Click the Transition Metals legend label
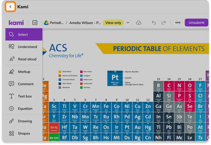The image size is (211, 145). pyautogui.click(x=68, y=80)
